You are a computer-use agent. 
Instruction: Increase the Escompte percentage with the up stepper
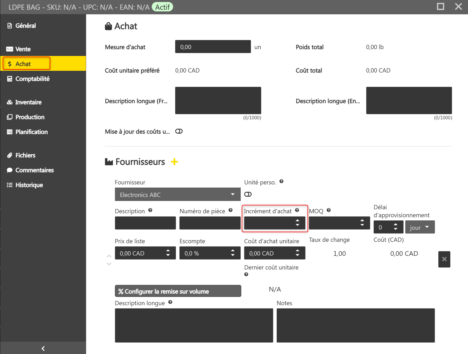point(233,251)
